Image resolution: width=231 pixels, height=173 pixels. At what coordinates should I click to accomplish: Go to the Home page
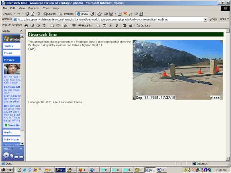pos(38,14)
